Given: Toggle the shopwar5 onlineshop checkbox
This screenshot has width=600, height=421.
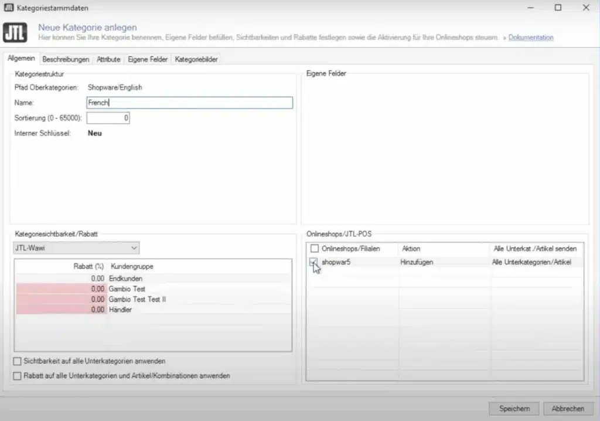Looking at the screenshot, I should 313,262.
